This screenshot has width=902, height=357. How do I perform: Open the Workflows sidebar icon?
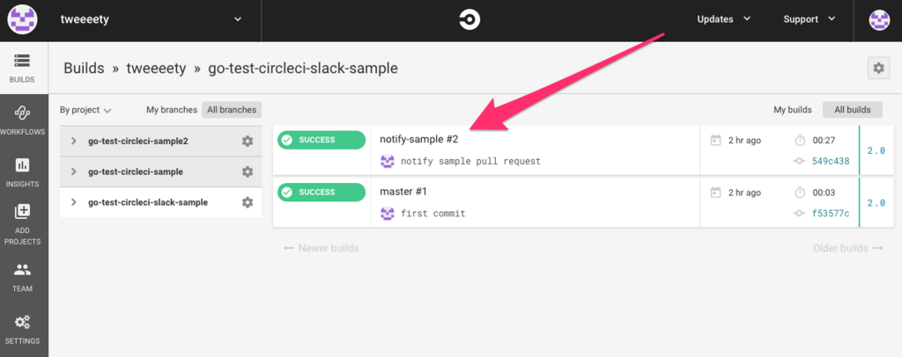(x=23, y=119)
